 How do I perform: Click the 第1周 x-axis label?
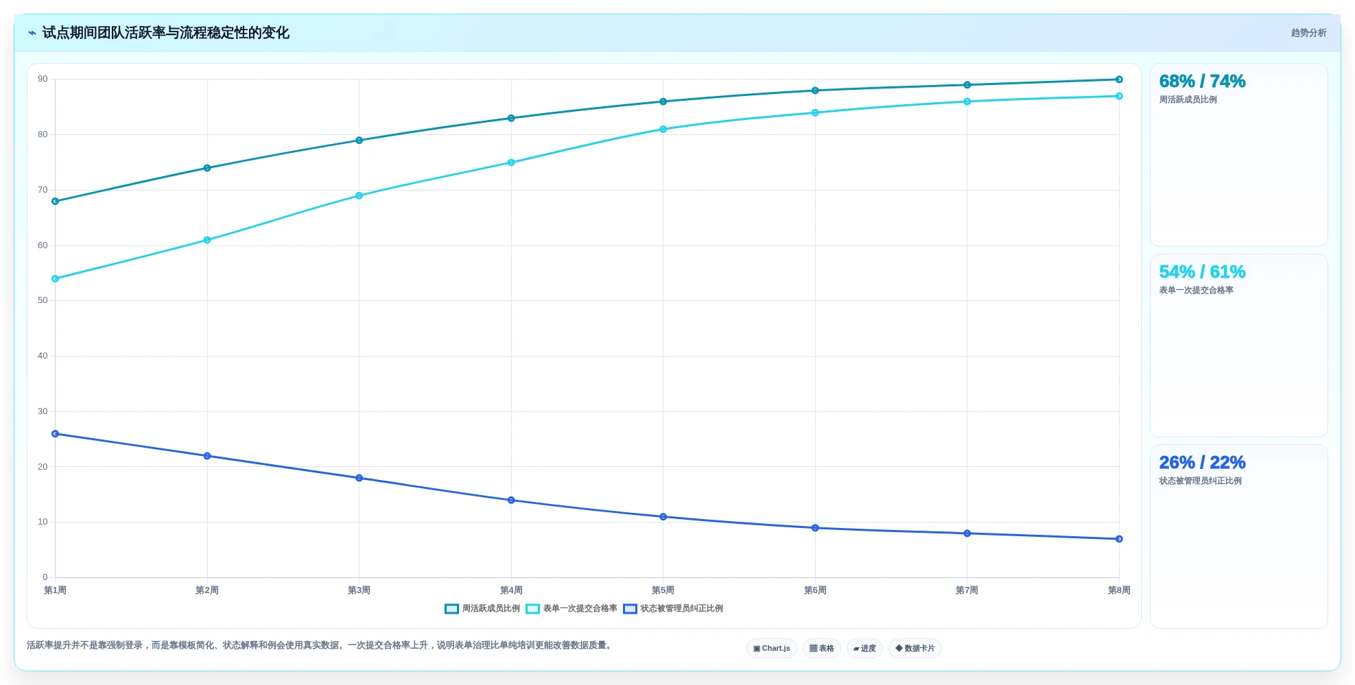[x=55, y=590]
